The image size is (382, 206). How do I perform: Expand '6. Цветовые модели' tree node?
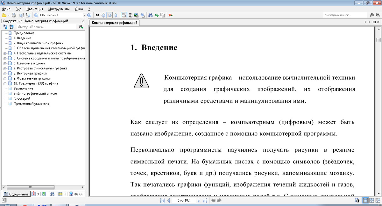(5, 63)
